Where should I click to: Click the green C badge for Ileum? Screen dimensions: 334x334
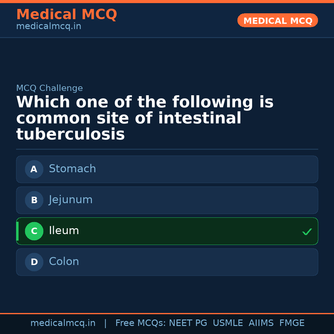pos(34,231)
